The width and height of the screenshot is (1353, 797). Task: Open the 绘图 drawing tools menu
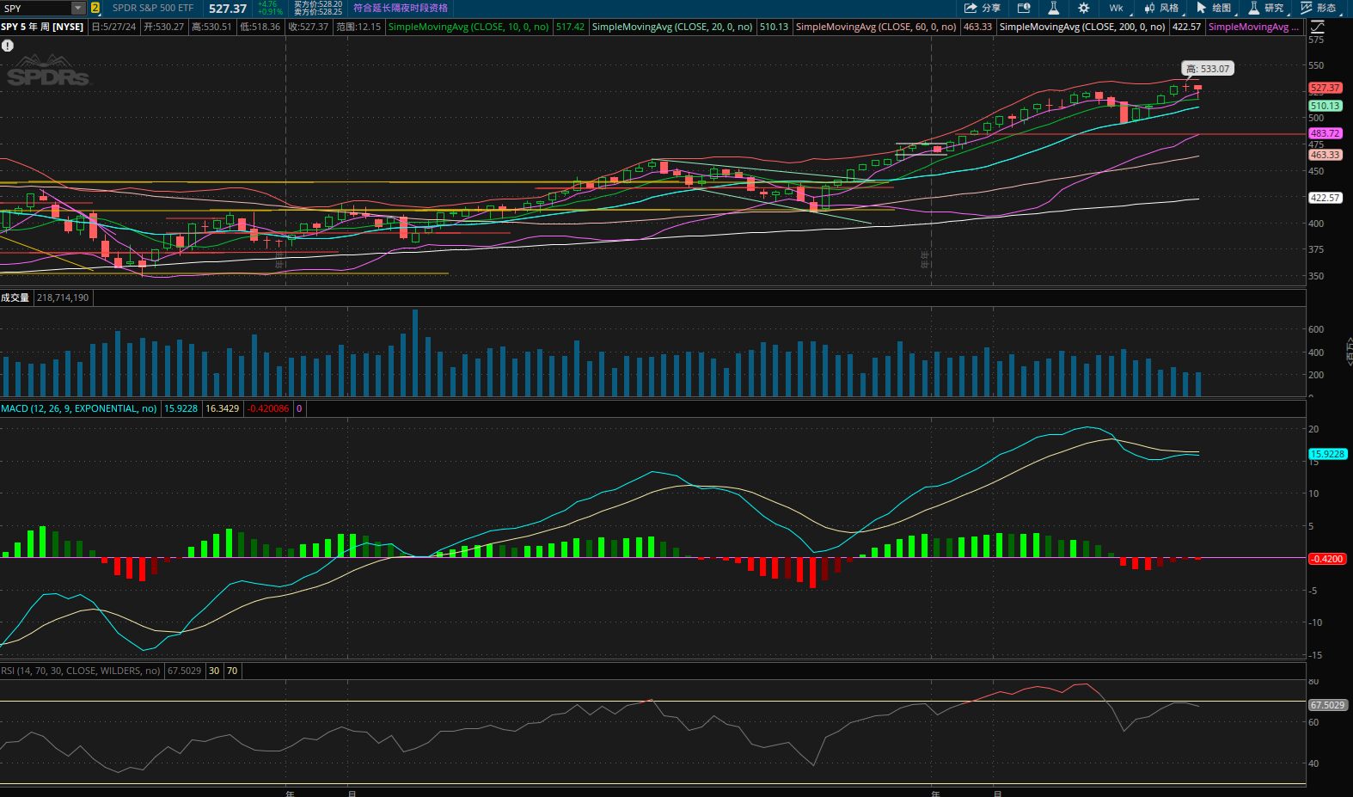[x=1215, y=8]
